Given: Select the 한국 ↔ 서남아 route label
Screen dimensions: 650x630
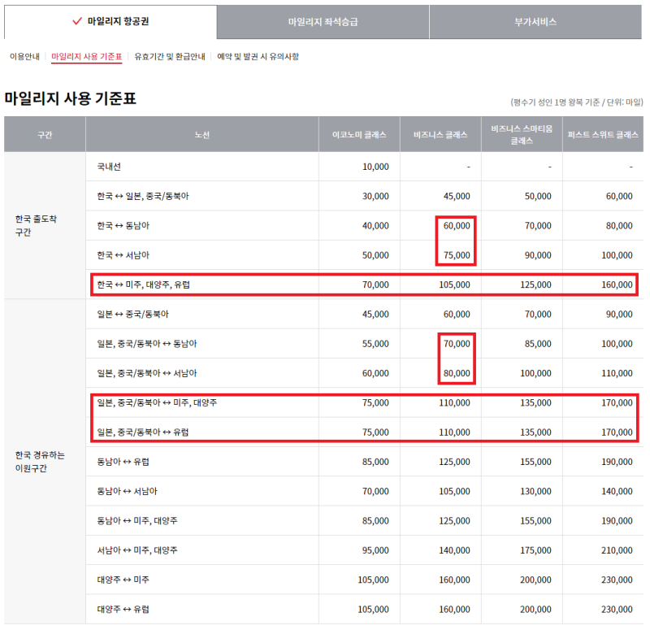Looking at the screenshot, I should click(123, 255).
